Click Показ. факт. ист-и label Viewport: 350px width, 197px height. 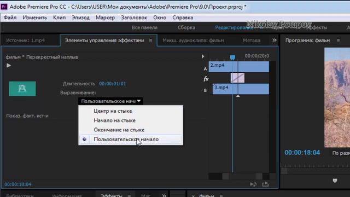pos(27,115)
